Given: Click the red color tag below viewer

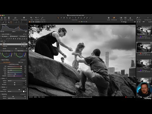Looking at the screenshot, I should (x=126, y=97).
